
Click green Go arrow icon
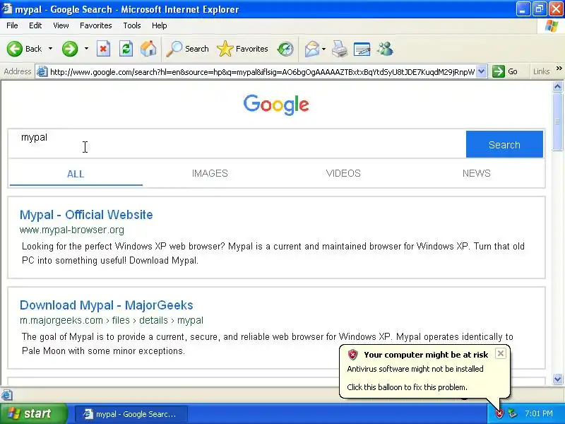point(499,71)
